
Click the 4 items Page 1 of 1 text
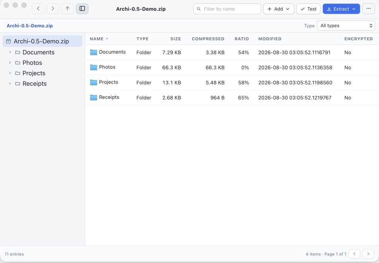pos(326,254)
